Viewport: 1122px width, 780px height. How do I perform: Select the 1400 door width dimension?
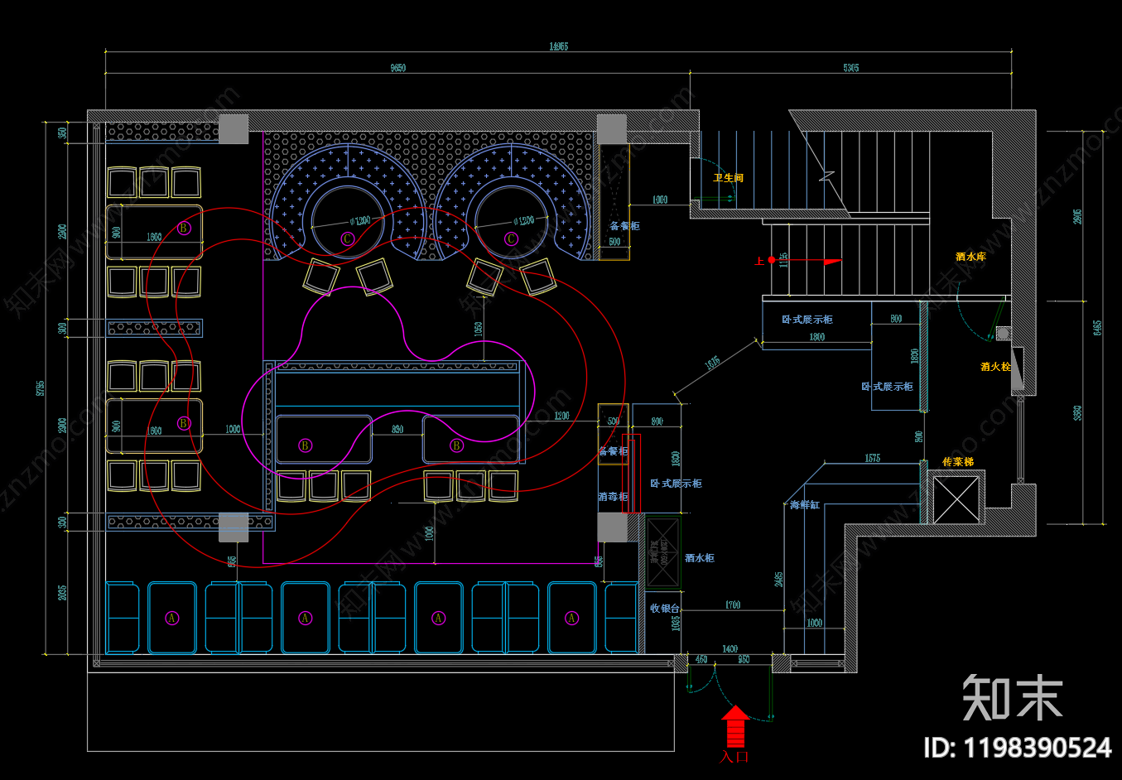pos(730,649)
